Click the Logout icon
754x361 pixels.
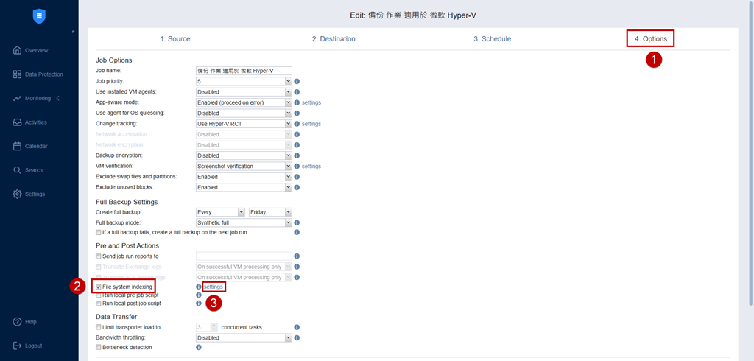18,346
